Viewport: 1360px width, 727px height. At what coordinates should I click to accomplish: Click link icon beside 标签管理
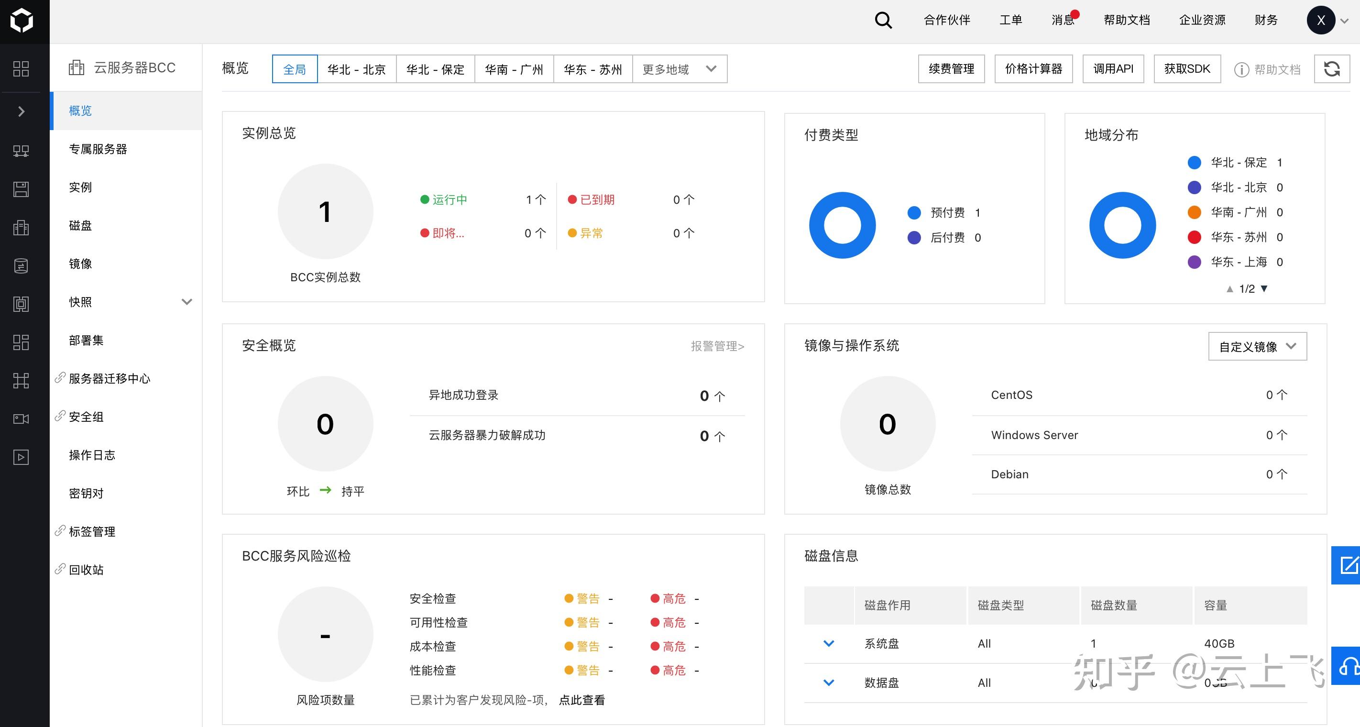[60, 530]
